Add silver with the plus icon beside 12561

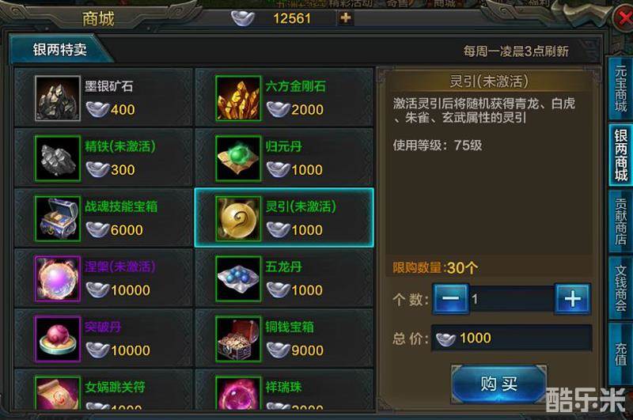tap(346, 18)
